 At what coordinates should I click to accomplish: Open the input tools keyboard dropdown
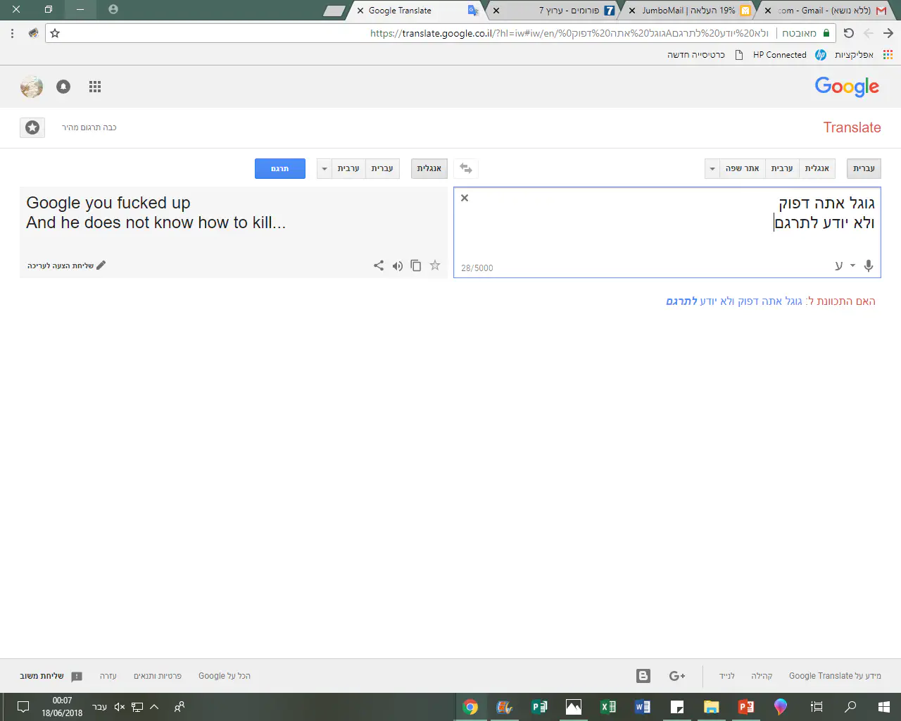852,265
